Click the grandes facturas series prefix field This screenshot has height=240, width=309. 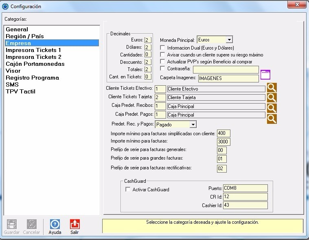click(222, 159)
